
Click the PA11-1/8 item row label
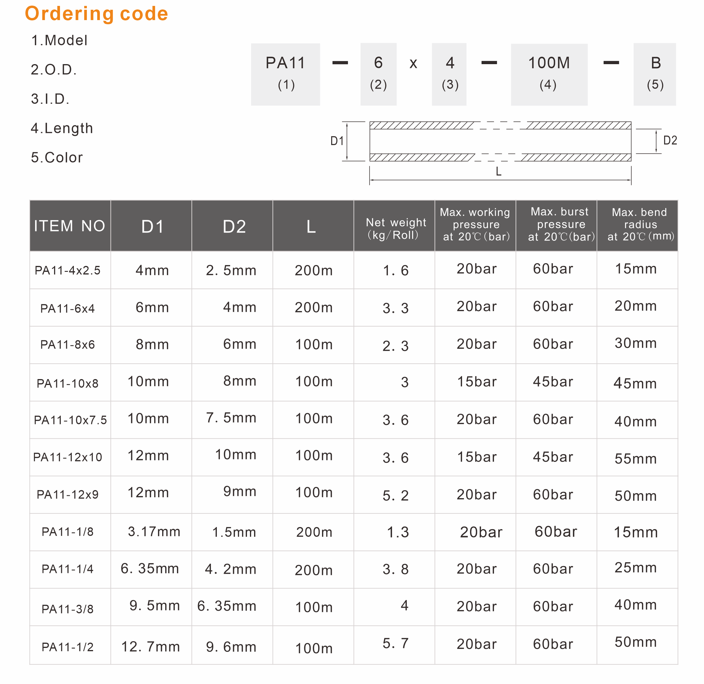point(68,532)
